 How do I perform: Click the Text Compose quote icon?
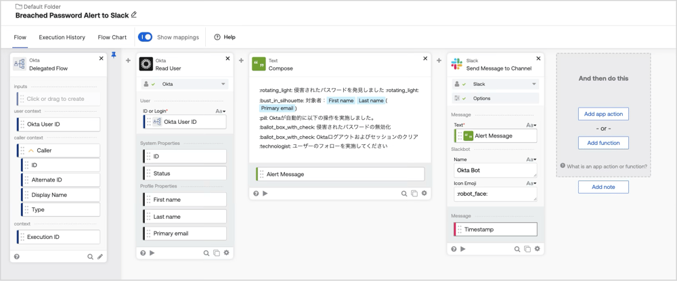click(x=259, y=64)
